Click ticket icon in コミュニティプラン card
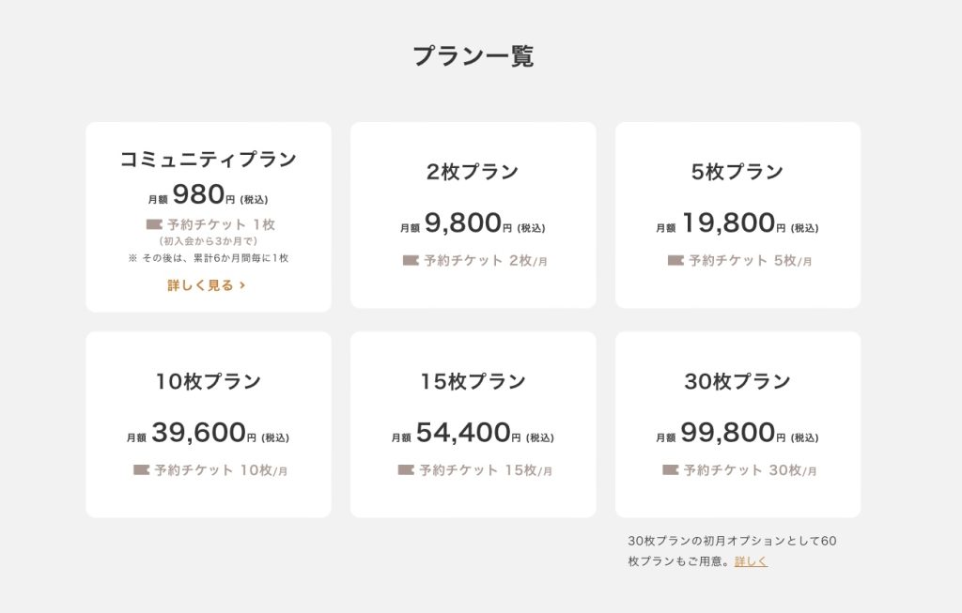 tap(154, 224)
